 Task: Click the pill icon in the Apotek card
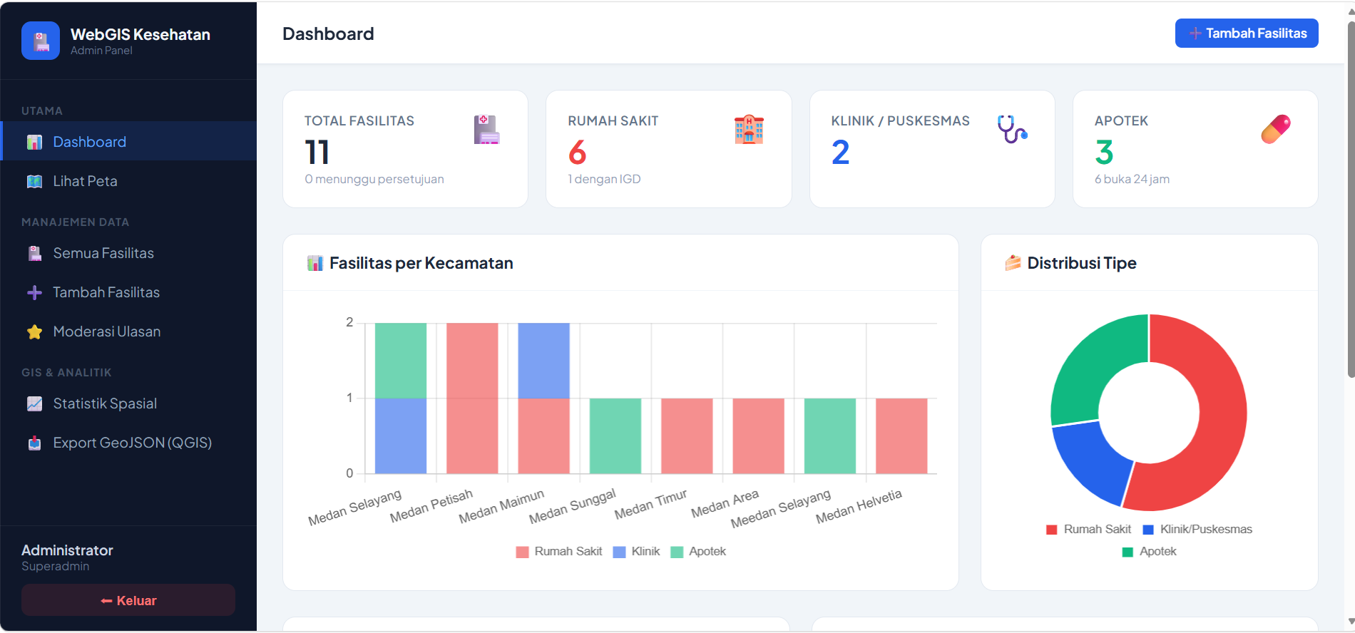pyautogui.click(x=1276, y=129)
